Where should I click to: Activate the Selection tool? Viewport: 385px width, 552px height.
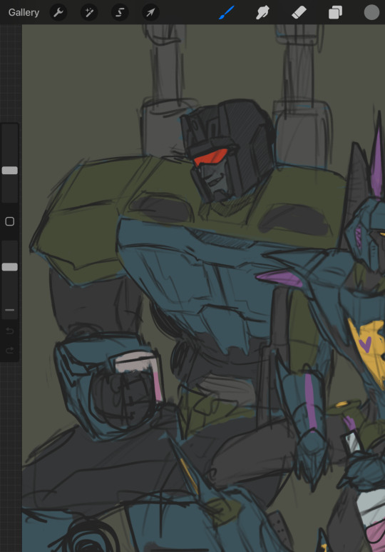[x=120, y=12]
